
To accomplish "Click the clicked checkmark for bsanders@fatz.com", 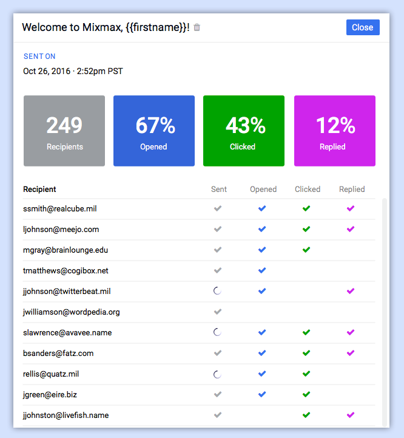I will pos(306,353).
